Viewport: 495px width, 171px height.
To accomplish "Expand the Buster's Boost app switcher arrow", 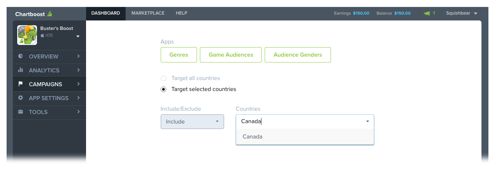I will point(78,37).
